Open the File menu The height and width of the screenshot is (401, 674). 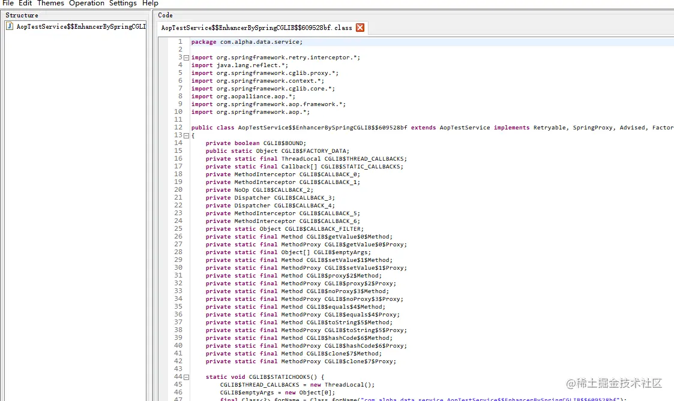coord(8,4)
